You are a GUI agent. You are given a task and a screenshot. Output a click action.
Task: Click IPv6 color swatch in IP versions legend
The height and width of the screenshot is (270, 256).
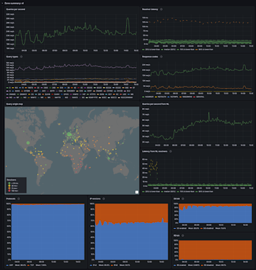112,266
